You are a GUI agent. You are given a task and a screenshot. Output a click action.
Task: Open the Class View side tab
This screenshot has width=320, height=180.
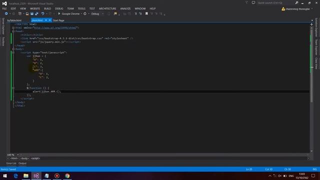tap(316, 63)
